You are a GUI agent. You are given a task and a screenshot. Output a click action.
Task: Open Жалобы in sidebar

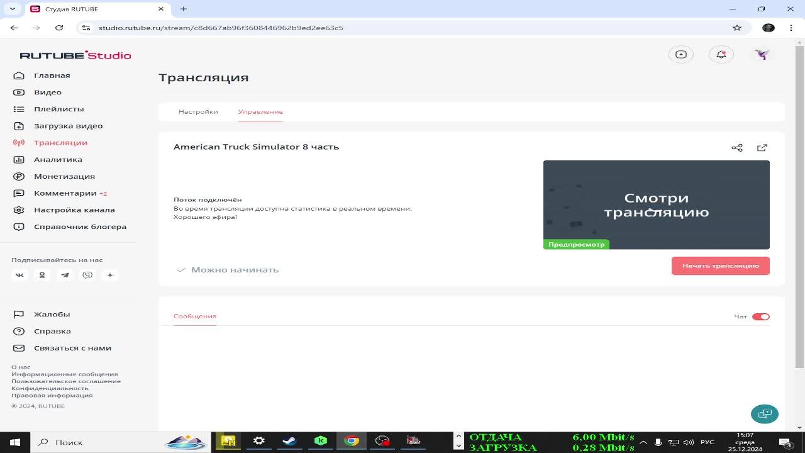tap(52, 315)
